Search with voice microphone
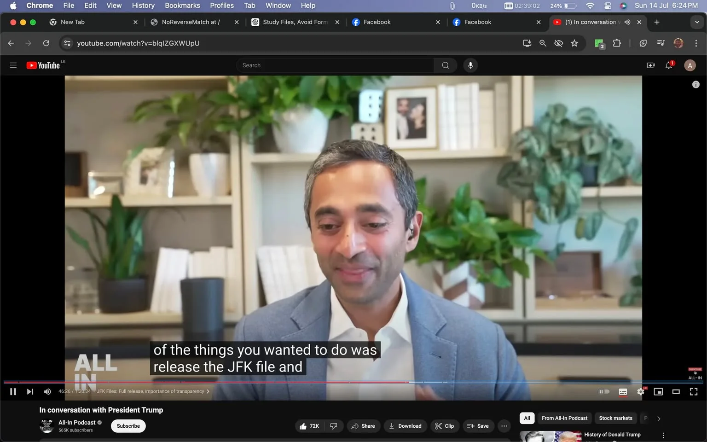This screenshot has width=707, height=442. coord(470,65)
